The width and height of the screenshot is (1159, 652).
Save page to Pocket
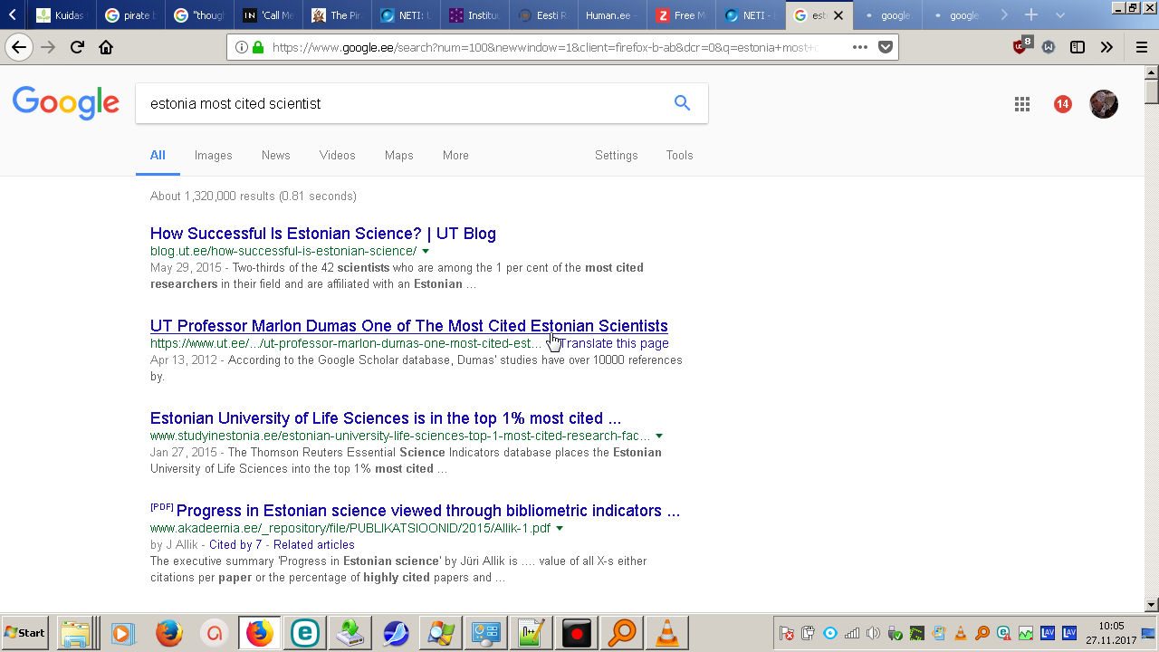tap(886, 47)
